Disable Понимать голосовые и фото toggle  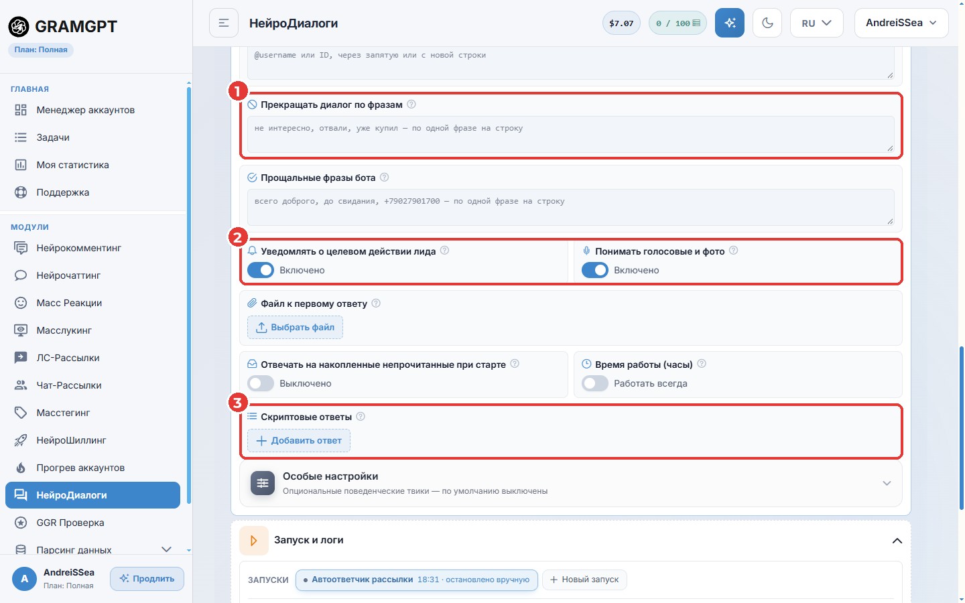(595, 270)
